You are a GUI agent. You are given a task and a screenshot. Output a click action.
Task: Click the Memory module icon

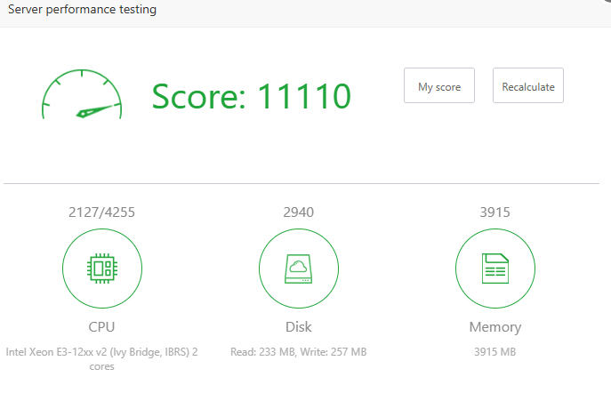(x=494, y=269)
